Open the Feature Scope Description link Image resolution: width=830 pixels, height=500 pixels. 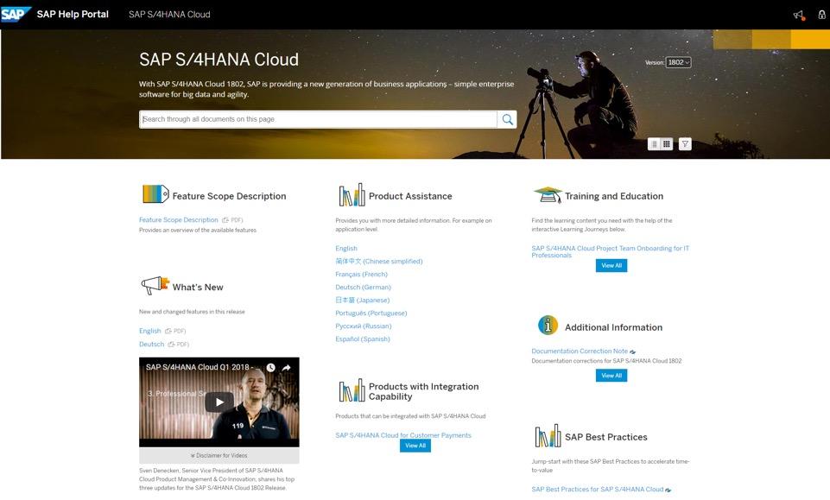tap(179, 220)
